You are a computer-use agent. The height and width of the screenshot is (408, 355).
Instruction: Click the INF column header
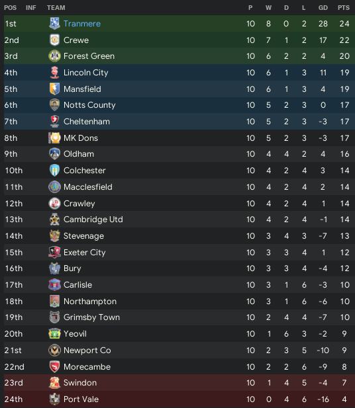(31, 8)
